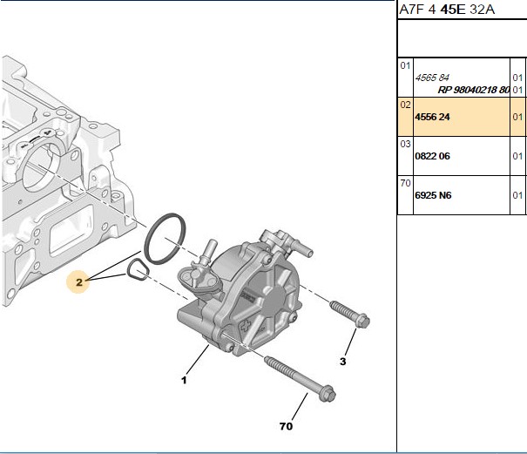This screenshot has width=527, height=454.
Task: Select the vacuum pump body in the diagram
Action: click(x=245, y=294)
